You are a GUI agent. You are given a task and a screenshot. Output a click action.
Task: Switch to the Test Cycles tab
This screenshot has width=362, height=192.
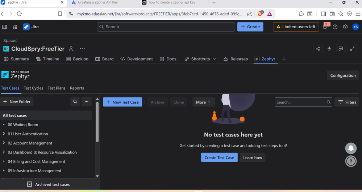coord(33,88)
